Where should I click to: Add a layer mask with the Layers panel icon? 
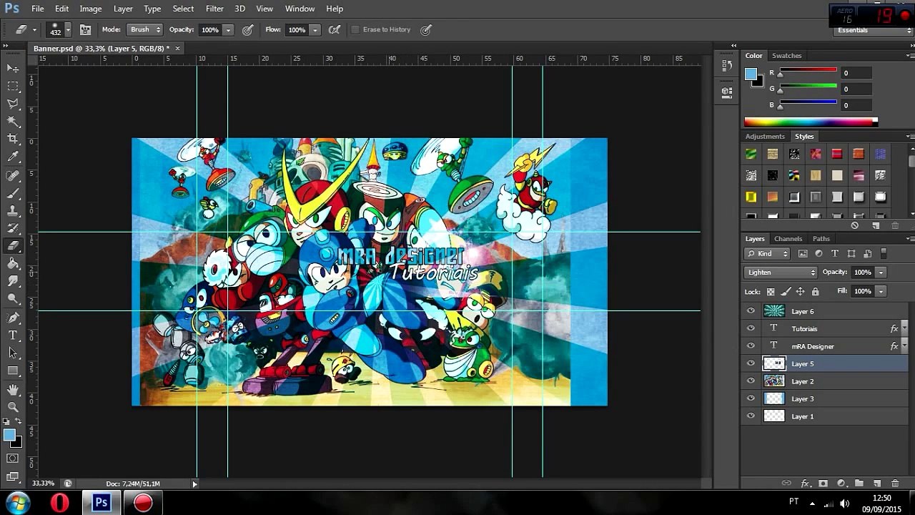823,484
